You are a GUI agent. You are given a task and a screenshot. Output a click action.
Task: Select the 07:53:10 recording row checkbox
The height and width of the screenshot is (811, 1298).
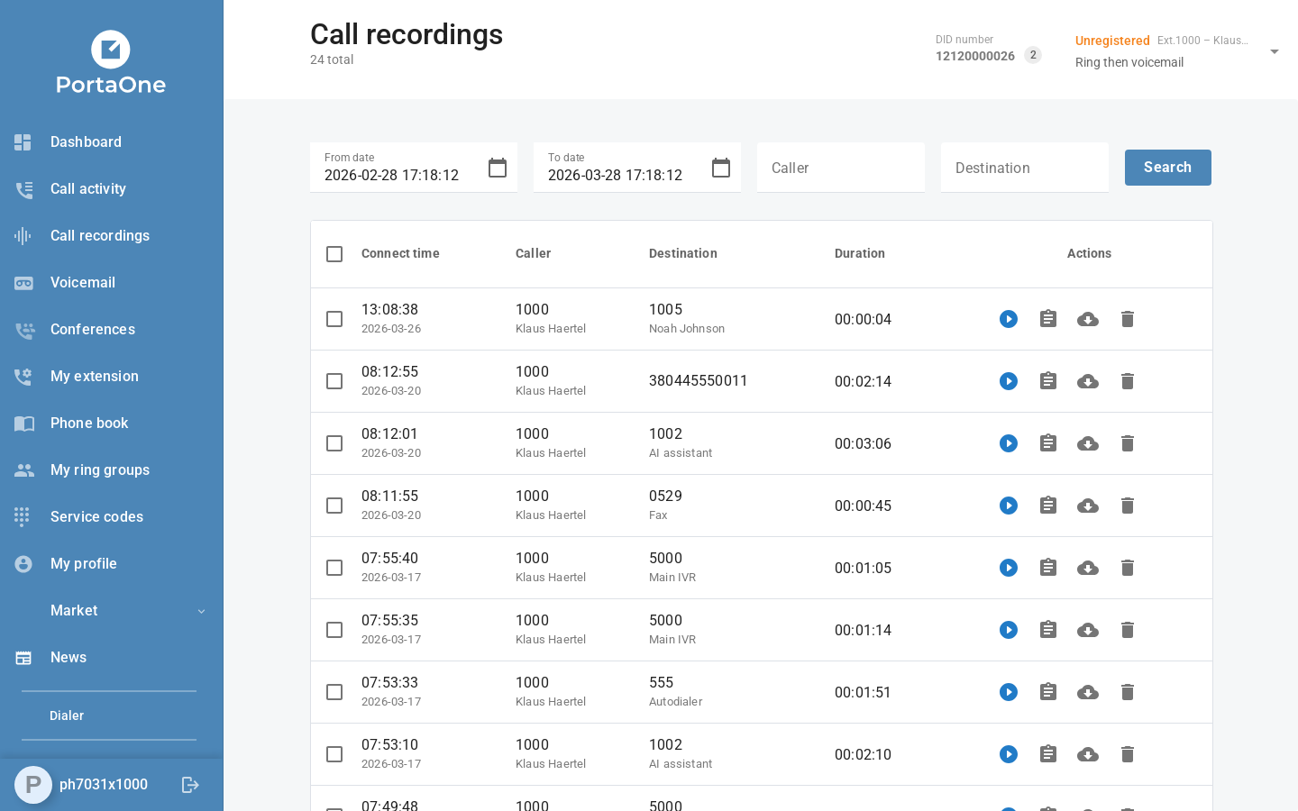334,754
